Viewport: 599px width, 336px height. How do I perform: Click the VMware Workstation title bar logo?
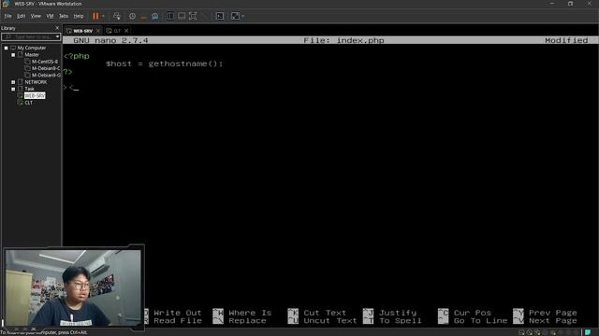pos(6,4)
